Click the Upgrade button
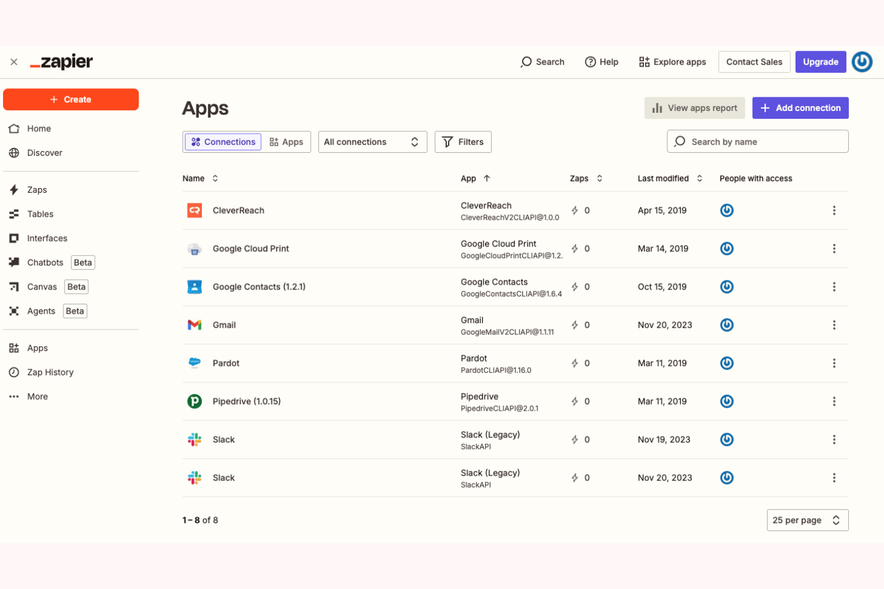Screen dimensions: 884x589 point(821,62)
